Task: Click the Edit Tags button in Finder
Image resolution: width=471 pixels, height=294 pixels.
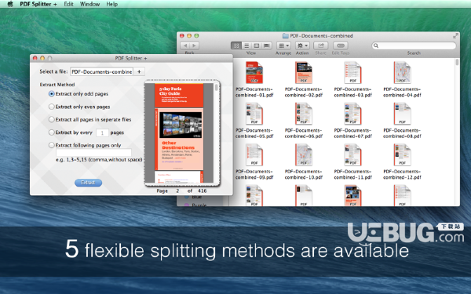Action: pos(341,45)
